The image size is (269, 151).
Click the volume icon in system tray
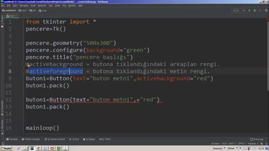[x=254, y=148]
